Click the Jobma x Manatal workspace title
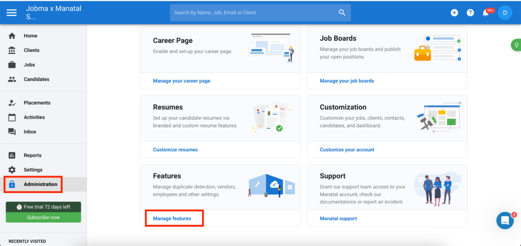Viewport: 521px width, 246px height. point(54,13)
